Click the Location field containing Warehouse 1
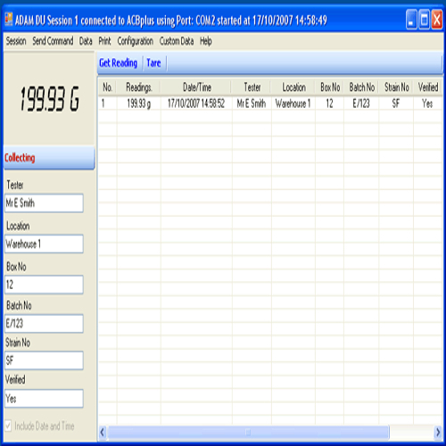The height and width of the screenshot is (446, 446). [44, 244]
